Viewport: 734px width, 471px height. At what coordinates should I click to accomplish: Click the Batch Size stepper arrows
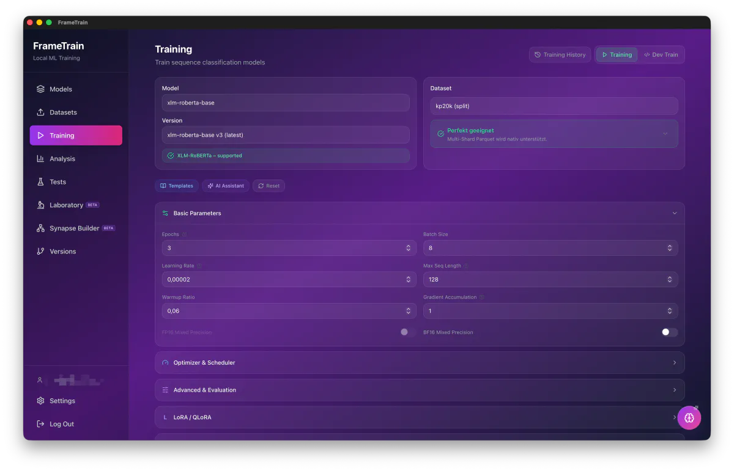coord(670,248)
